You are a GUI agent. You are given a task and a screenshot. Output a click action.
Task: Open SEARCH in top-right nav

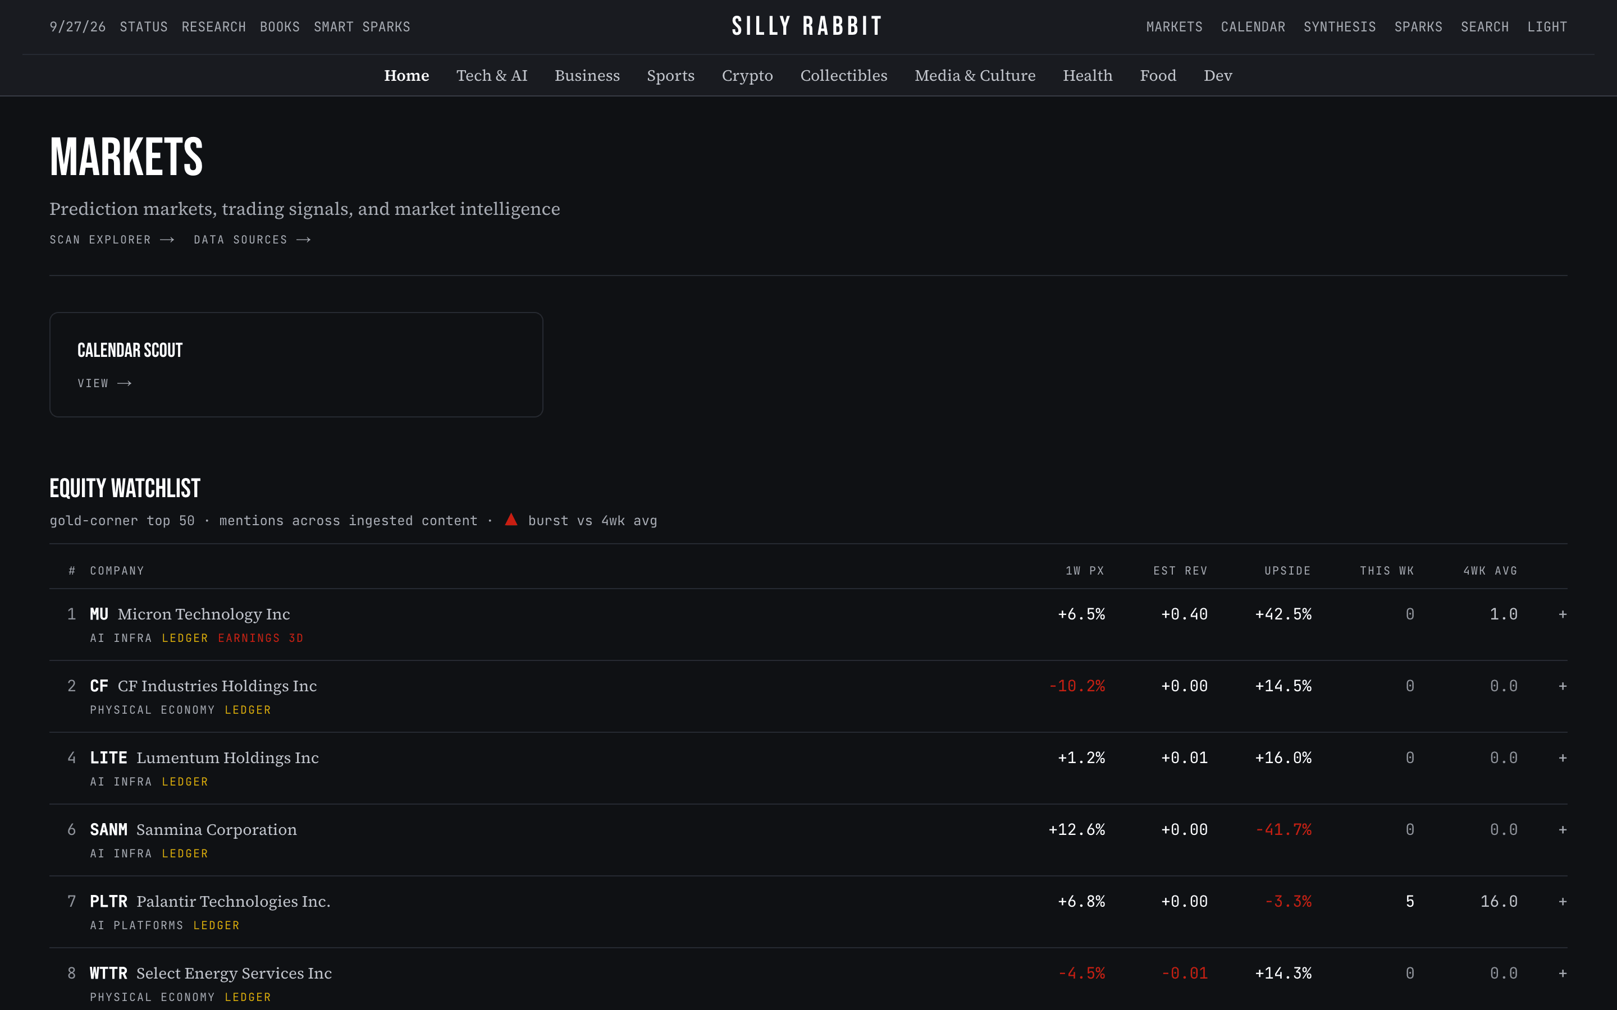tap(1484, 27)
